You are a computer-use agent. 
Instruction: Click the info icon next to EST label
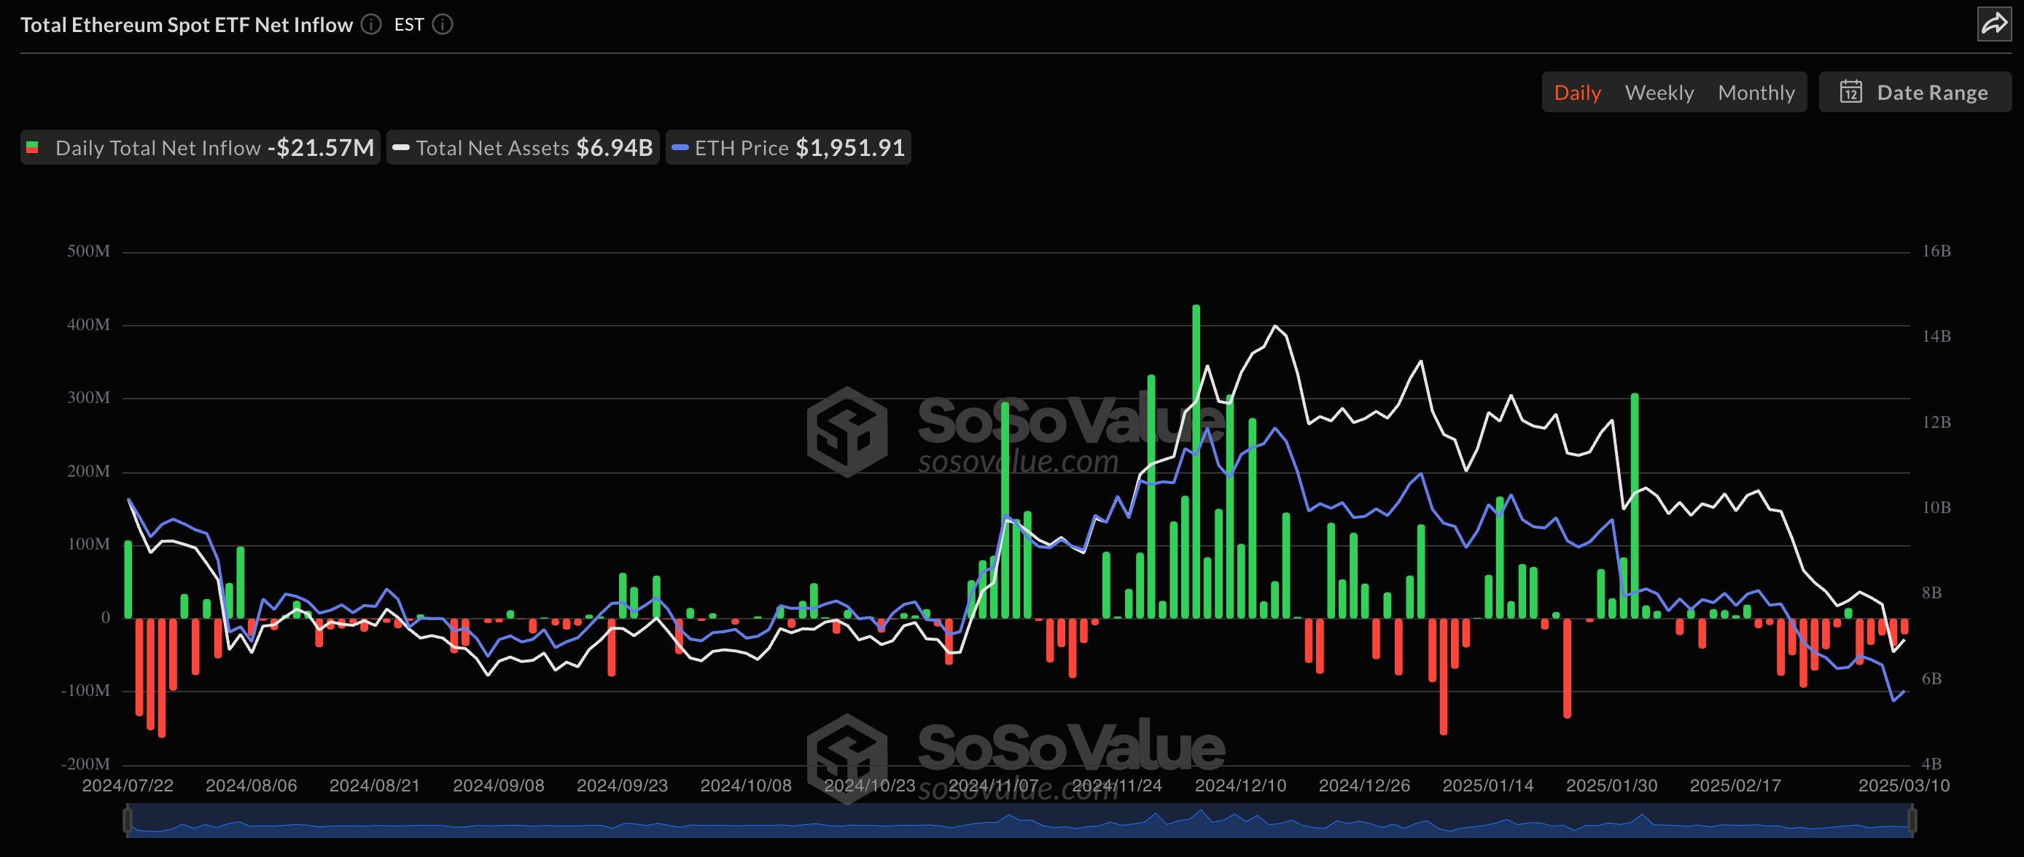pos(443,24)
